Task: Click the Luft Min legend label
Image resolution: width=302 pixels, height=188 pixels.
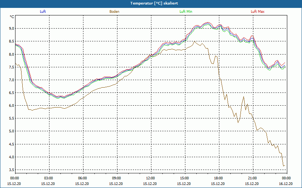Action: point(186,12)
